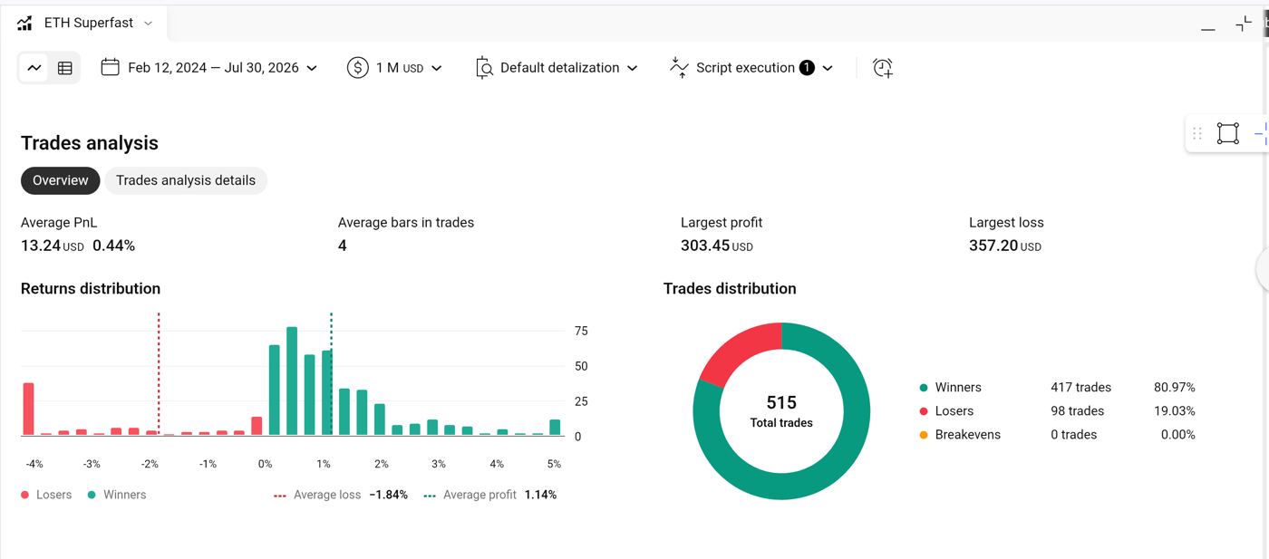The width and height of the screenshot is (1269, 559).
Task: Click the Returns distribution heading
Action: point(91,289)
